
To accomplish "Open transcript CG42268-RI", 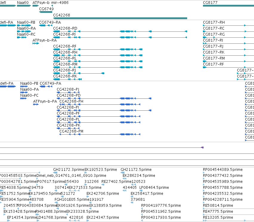I will click(64, 34).
